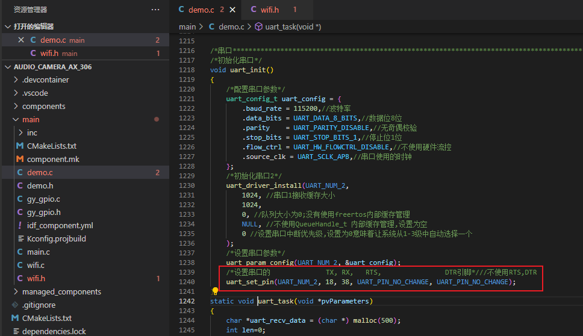Click the idf_component.yml exclamation icon

click(20, 225)
